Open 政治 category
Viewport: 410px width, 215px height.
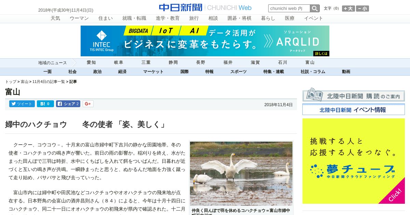(97, 72)
